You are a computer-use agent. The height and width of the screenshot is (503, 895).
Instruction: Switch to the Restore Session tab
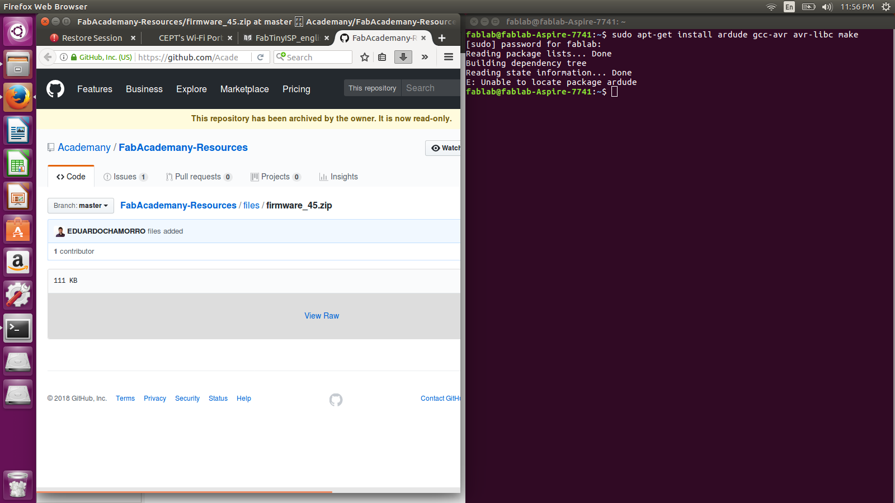pos(92,38)
